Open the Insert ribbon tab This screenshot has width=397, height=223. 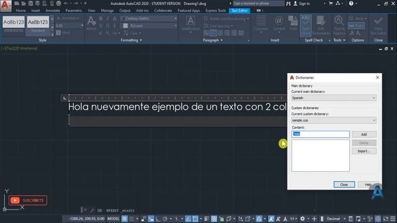tap(35, 11)
